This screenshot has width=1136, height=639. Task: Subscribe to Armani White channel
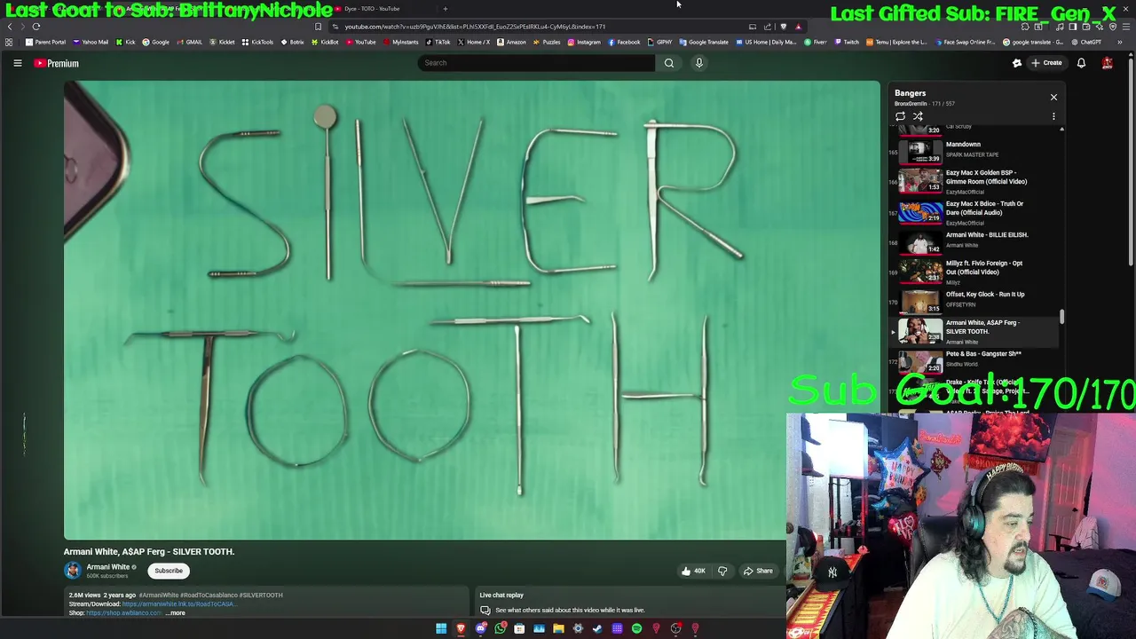[x=169, y=571]
